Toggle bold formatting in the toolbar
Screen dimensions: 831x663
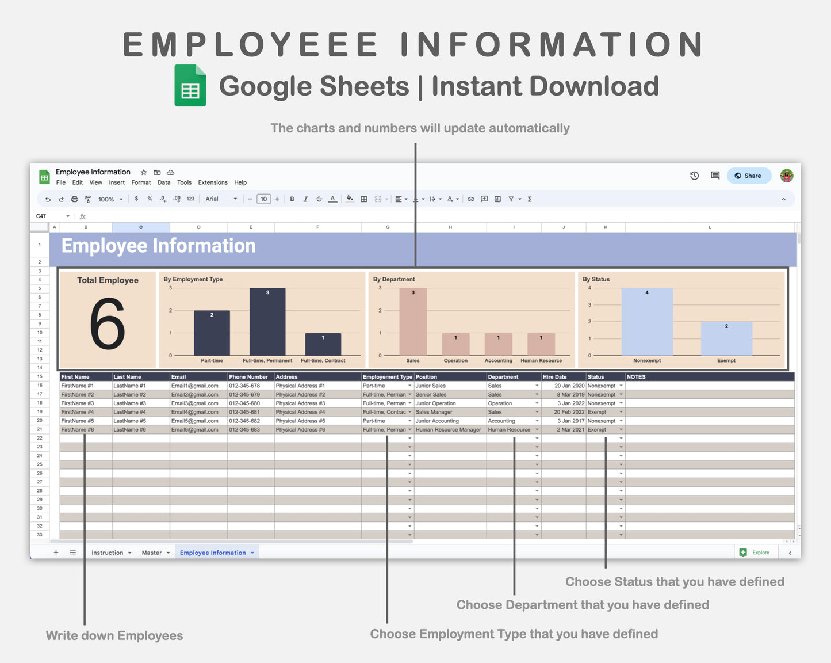pos(292,199)
